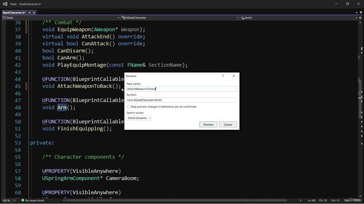364x204 pixels.
Task: Click 'AttackEnd' on line 38
Action: coord(95,36)
